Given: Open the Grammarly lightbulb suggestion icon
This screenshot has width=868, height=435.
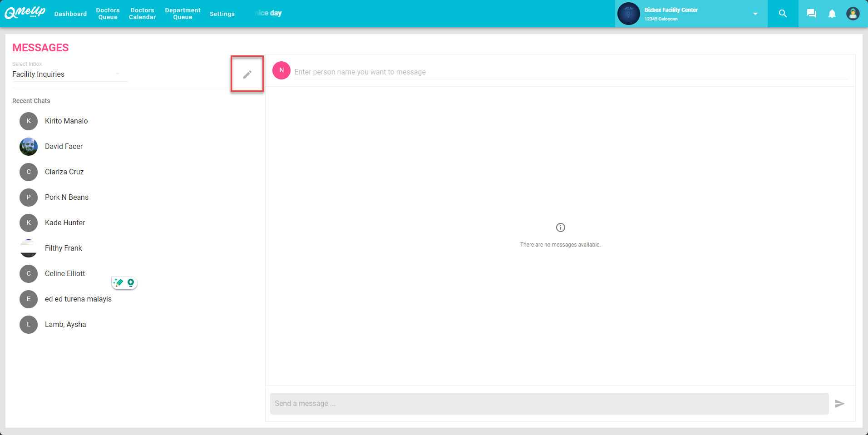Looking at the screenshot, I should coord(131,282).
